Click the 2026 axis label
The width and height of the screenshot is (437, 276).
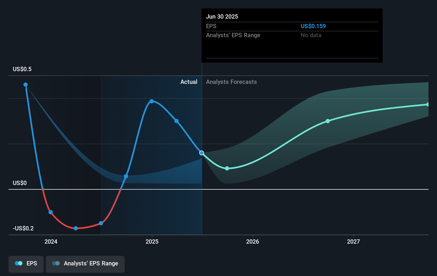[x=253, y=241]
